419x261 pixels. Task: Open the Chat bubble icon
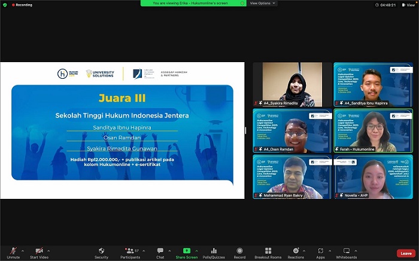click(x=160, y=251)
